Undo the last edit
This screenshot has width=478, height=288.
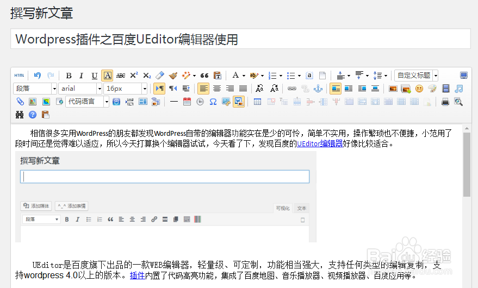(x=38, y=76)
